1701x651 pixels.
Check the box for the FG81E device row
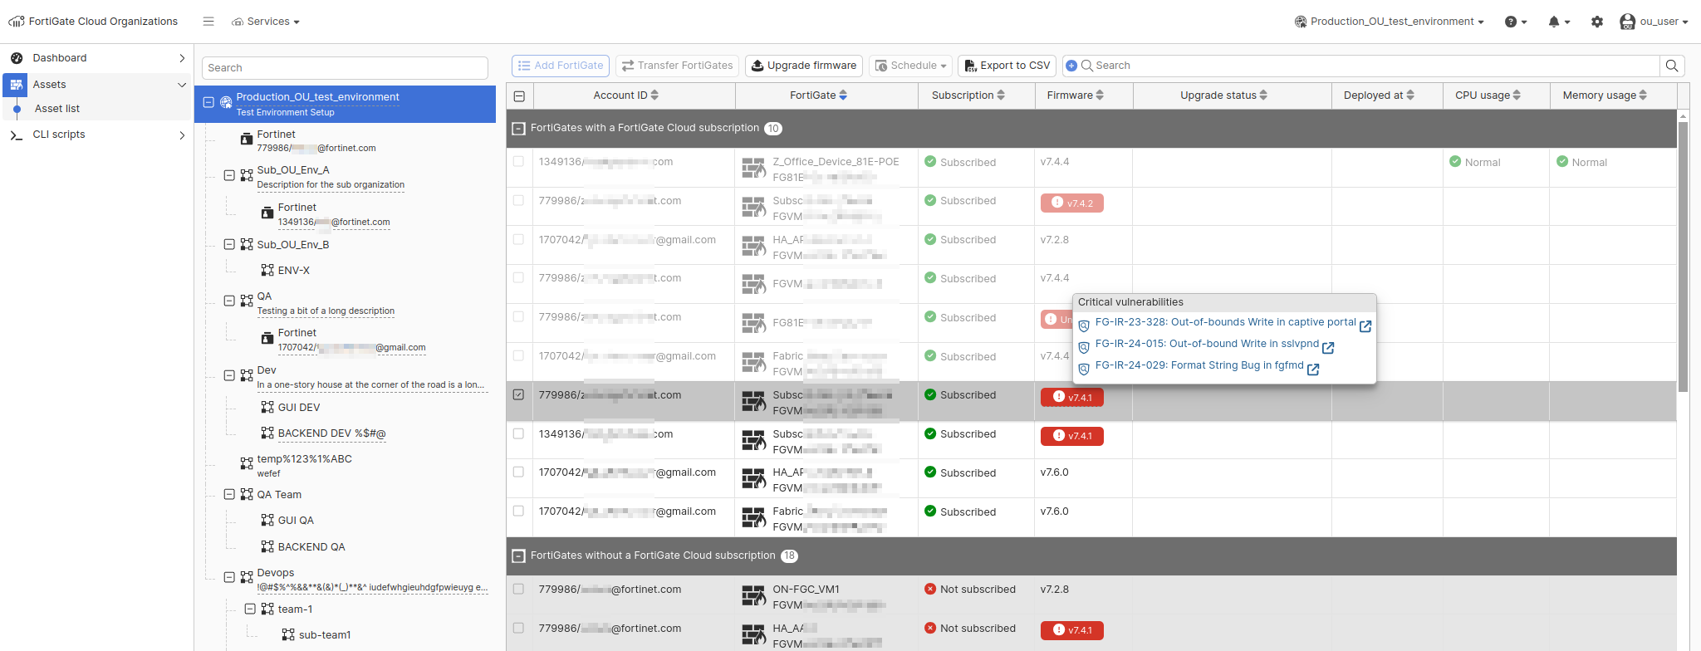pyautogui.click(x=519, y=317)
